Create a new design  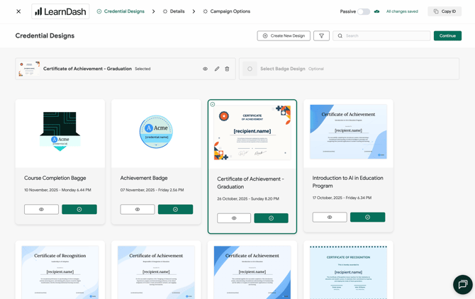pyautogui.click(x=284, y=35)
